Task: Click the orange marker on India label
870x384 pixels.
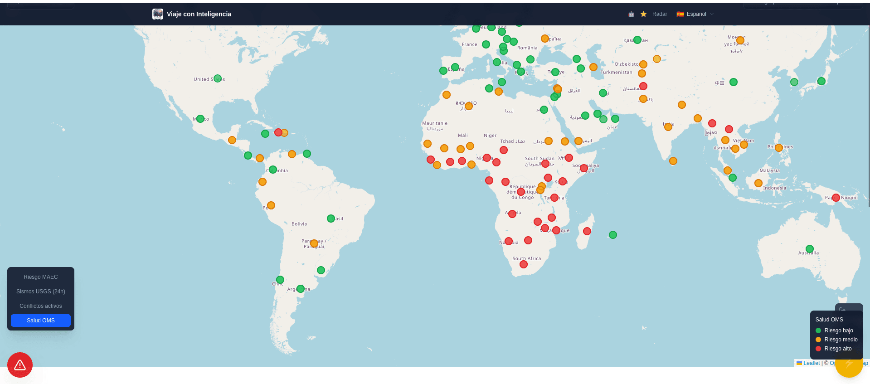Action: (x=668, y=127)
